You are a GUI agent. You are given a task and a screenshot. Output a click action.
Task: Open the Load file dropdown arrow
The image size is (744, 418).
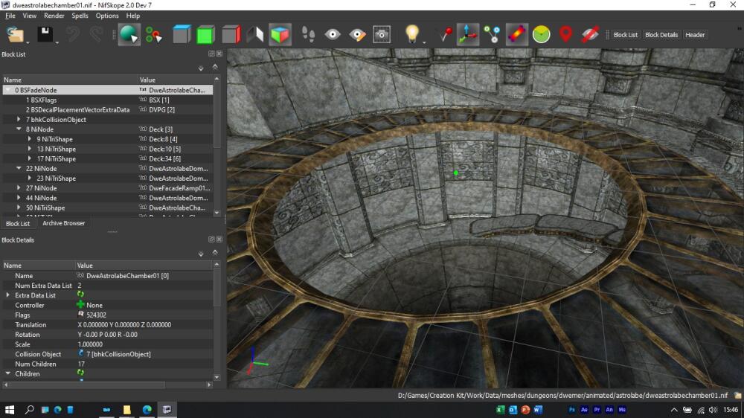click(28, 42)
